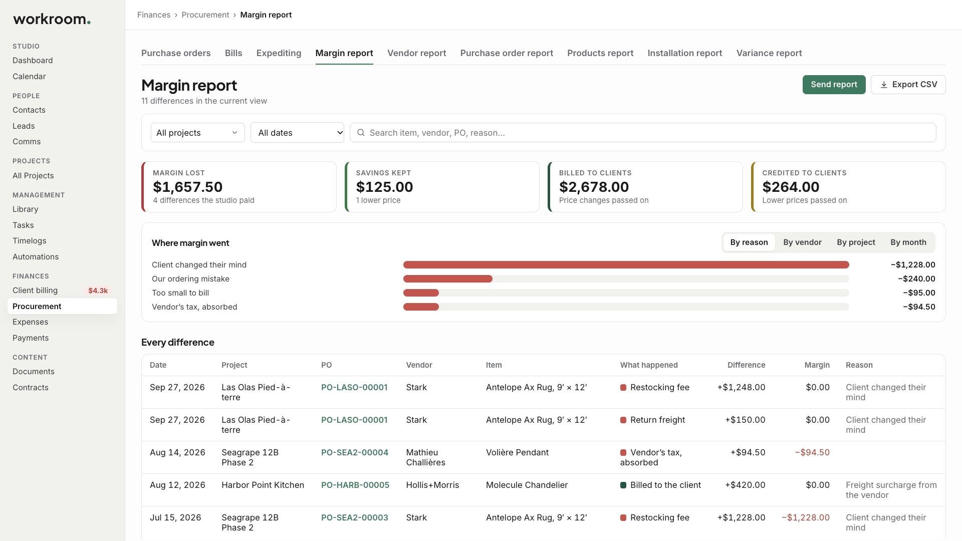Image resolution: width=962 pixels, height=541 pixels.
Task: Switch chart to By reason
Action: tap(749, 242)
